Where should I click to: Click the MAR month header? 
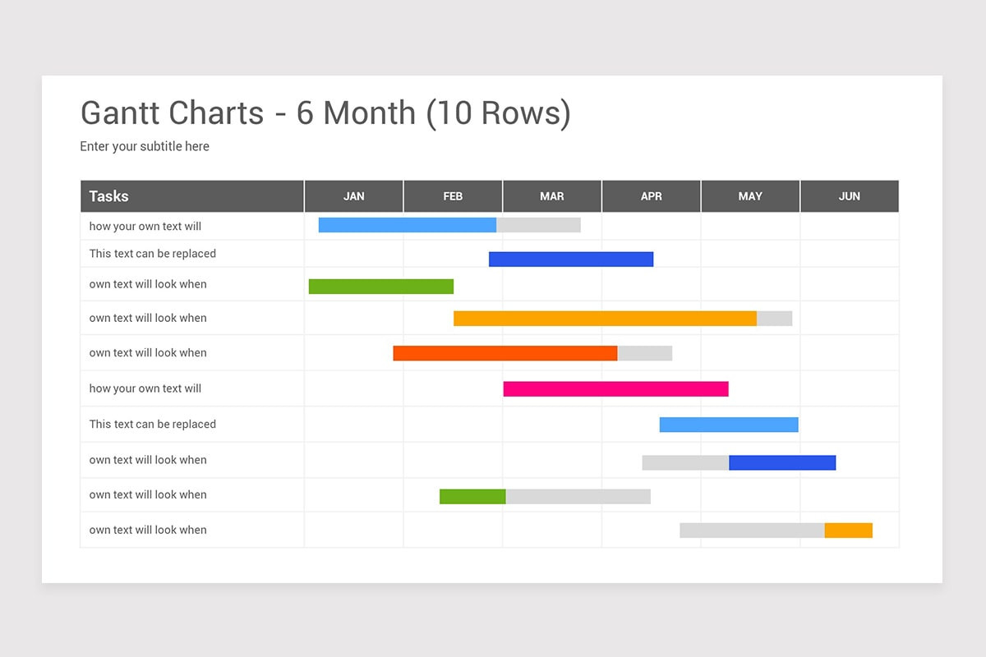[552, 196]
